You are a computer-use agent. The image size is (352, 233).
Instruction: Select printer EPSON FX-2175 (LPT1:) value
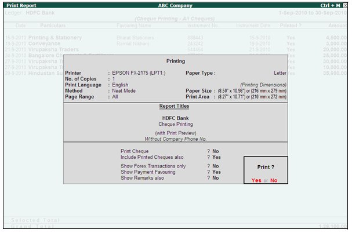139,73
